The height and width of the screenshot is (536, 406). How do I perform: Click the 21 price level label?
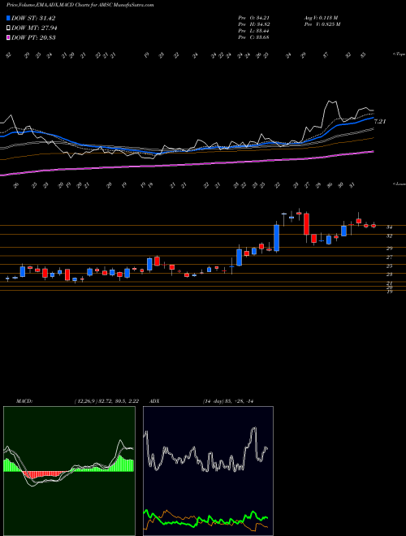pyautogui.click(x=389, y=283)
